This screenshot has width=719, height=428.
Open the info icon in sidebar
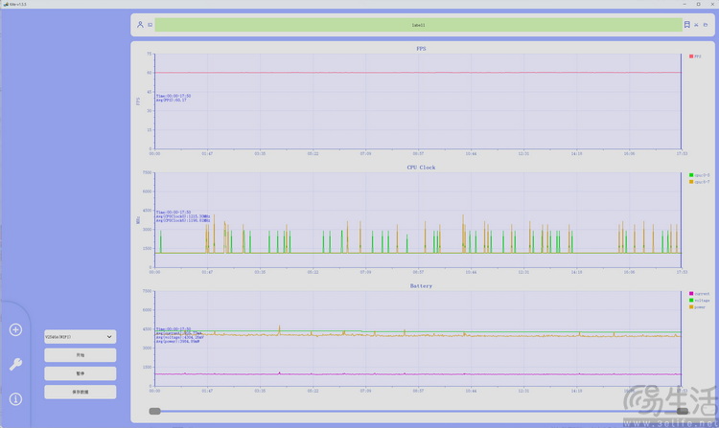point(15,398)
